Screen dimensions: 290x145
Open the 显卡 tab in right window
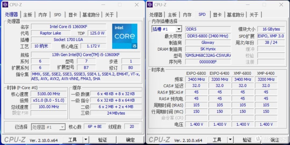(218, 15)
